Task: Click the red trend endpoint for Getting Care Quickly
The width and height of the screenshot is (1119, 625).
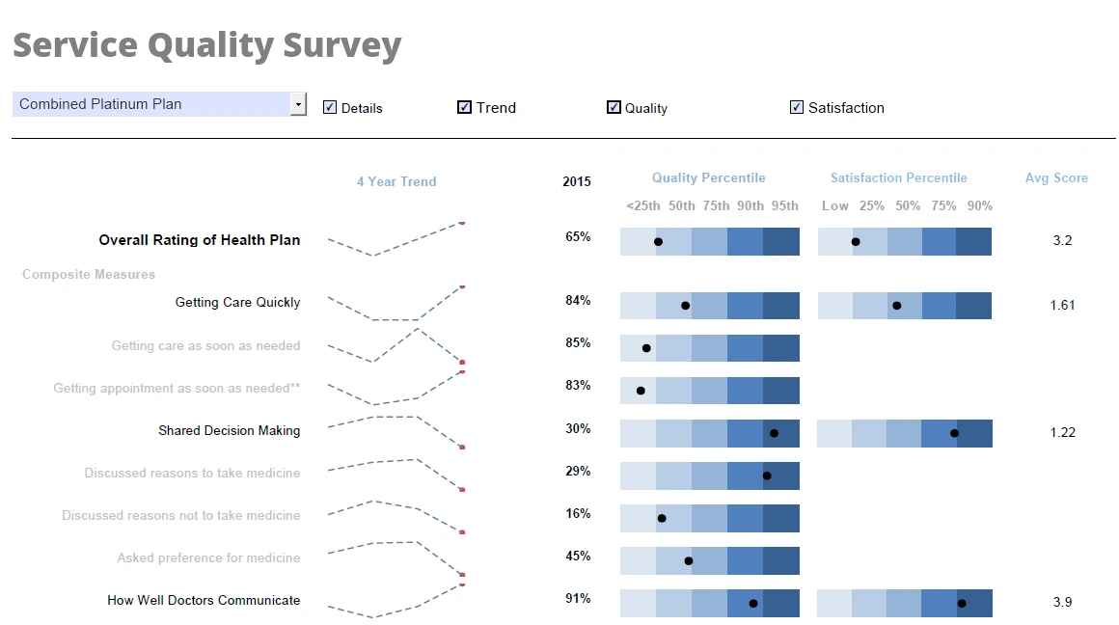Action: click(x=461, y=285)
